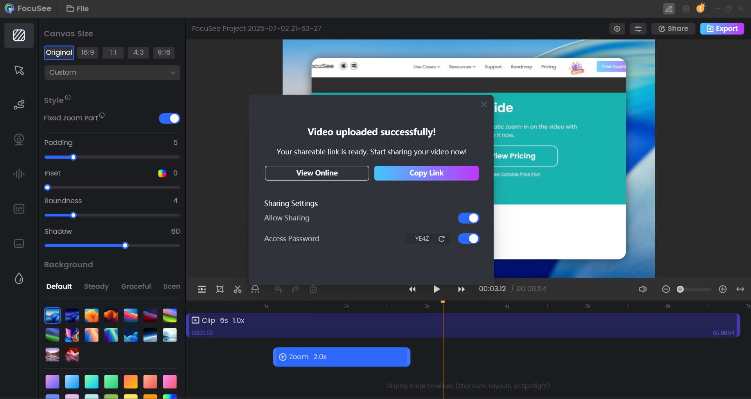Open the canvas background settings sidebar icon
Image resolution: width=751 pixels, height=399 pixels.
pos(19,35)
